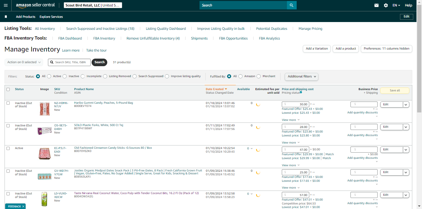Select the Inactive status radio button
Screen dimensions: 422x209
point(65,76)
